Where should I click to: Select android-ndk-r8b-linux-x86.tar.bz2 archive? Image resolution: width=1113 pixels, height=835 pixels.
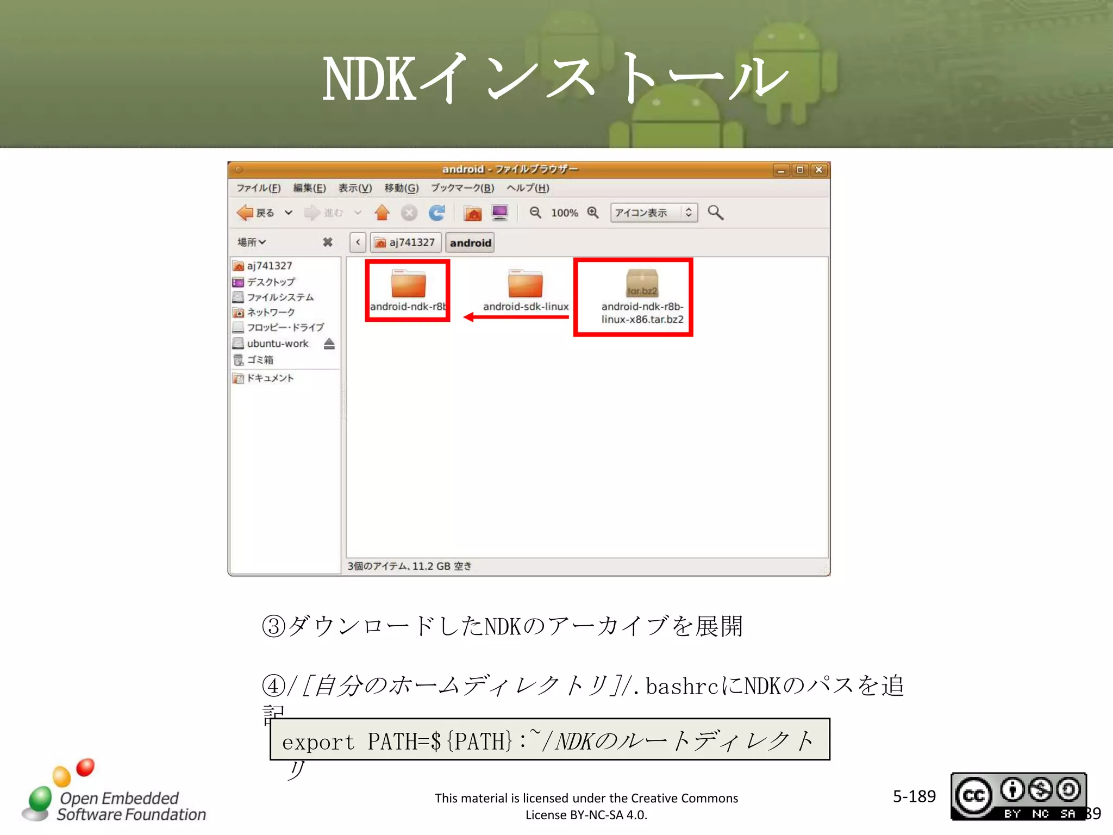click(x=641, y=297)
